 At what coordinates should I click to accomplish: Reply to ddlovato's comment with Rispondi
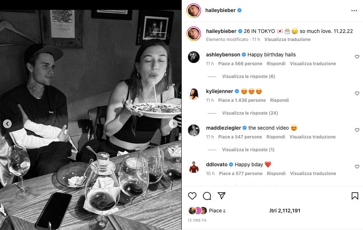point(276,173)
